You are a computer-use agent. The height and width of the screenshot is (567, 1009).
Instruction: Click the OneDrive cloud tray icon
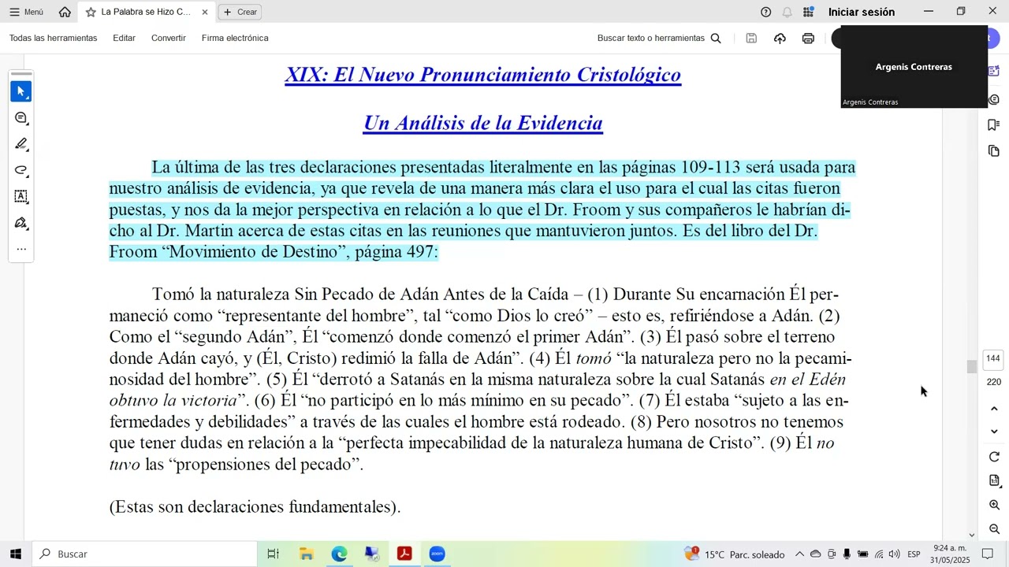pyautogui.click(x=815, y=554)
